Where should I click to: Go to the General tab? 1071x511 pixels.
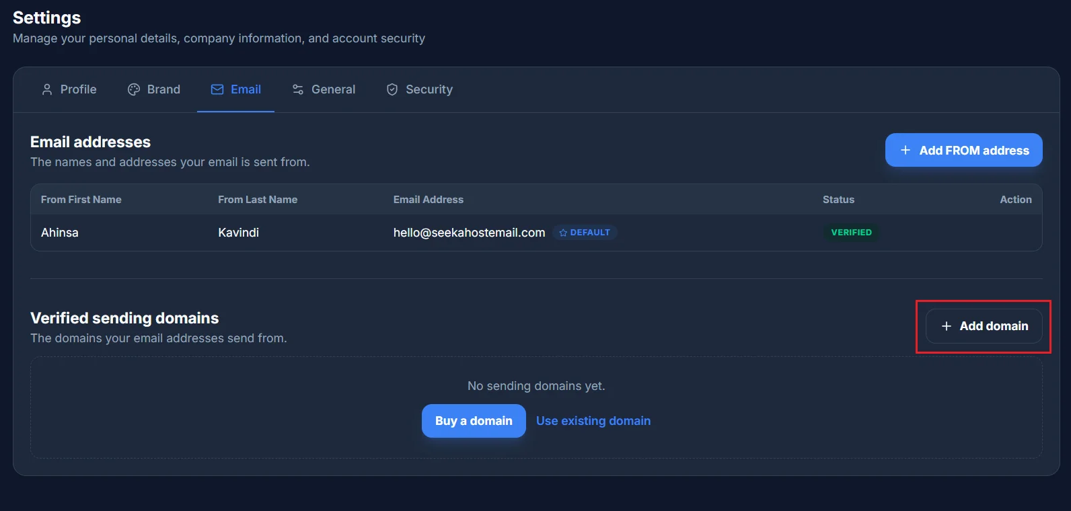click(x=324, y=89)
